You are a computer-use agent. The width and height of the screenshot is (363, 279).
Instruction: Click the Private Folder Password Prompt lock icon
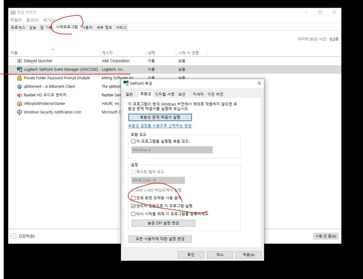point(20,78)
